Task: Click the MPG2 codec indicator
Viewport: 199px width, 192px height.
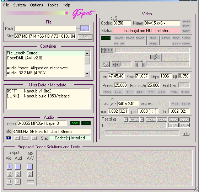Action: click(186, 21)
